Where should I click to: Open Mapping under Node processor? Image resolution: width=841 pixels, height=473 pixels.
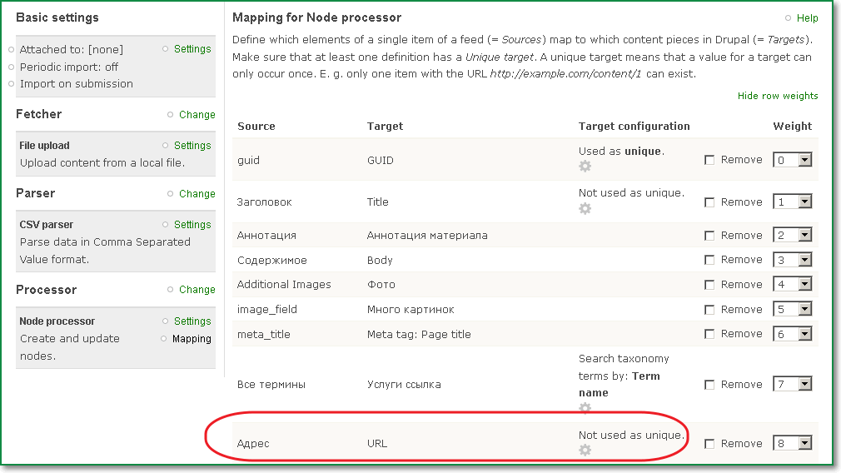coord(192,339)
